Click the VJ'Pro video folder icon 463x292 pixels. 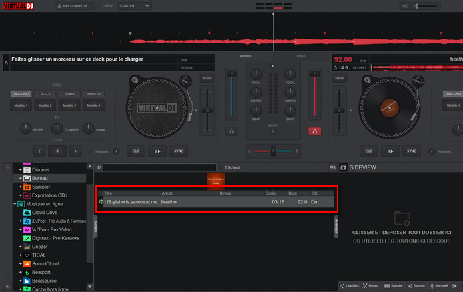(x=27, y=229)
